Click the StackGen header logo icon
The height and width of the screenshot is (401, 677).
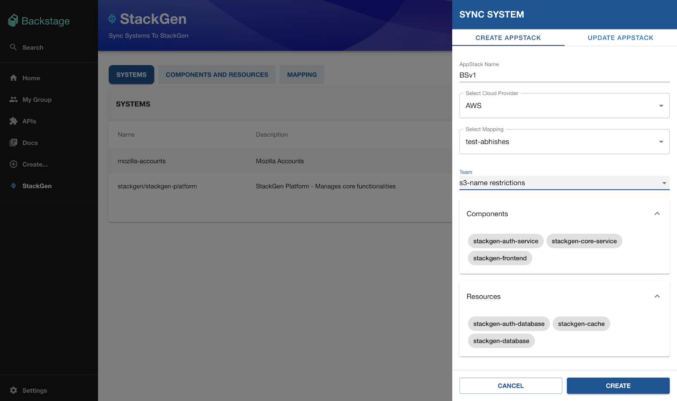pyautogui.click(x=112, y=19)
